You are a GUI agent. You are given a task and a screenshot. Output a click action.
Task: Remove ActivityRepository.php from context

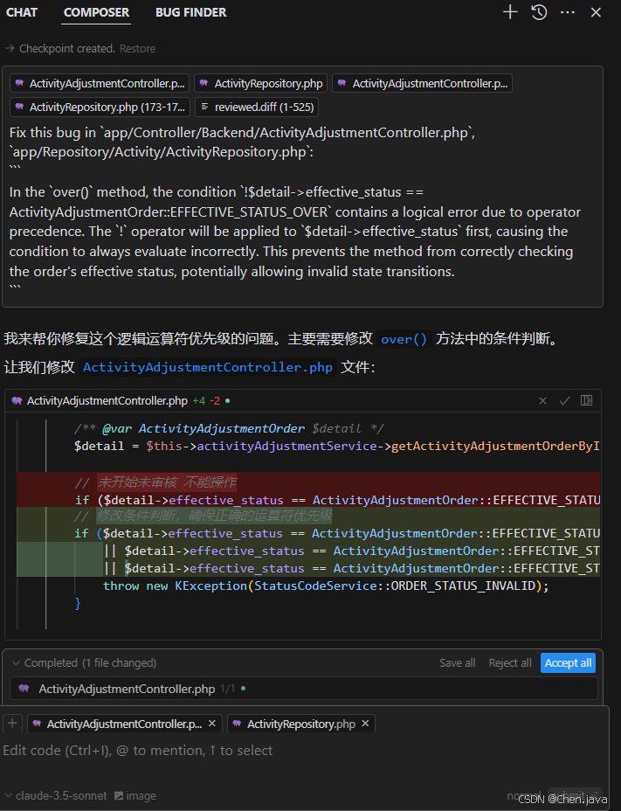pyautogui.click(x=366, y=724)
